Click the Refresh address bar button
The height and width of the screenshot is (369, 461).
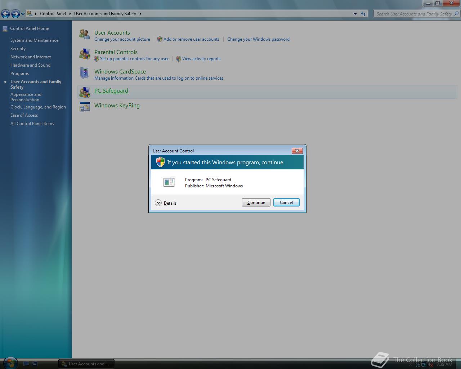pyautogui.click(x=363, y=14)
